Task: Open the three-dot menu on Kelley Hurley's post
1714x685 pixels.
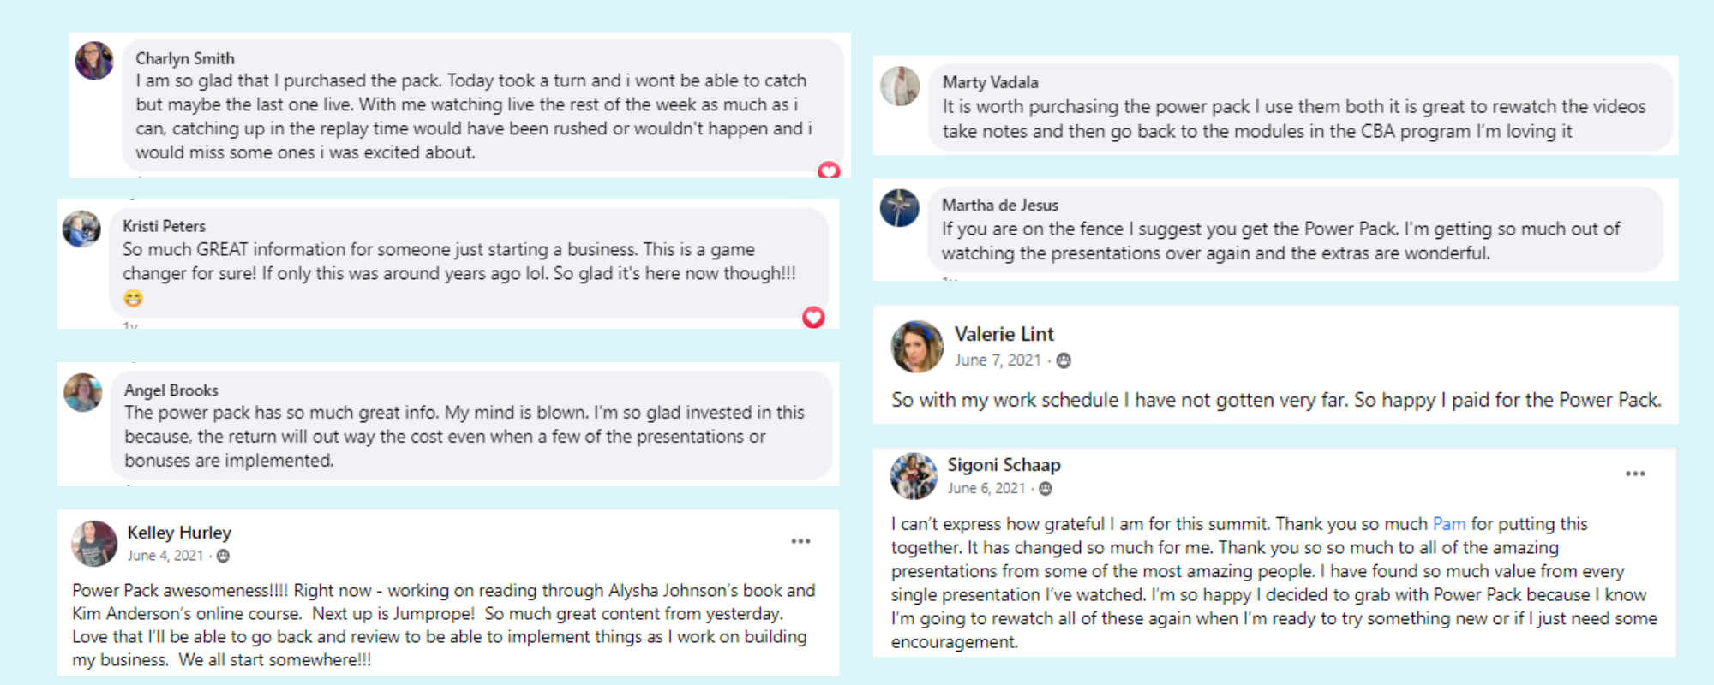Action: click(x=800, y=541)
